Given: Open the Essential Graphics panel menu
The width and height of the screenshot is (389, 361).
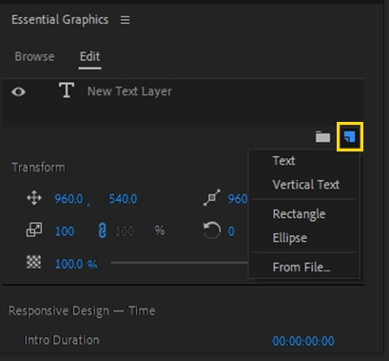Looking at the screenshot, I should click(x=126, y=20).
